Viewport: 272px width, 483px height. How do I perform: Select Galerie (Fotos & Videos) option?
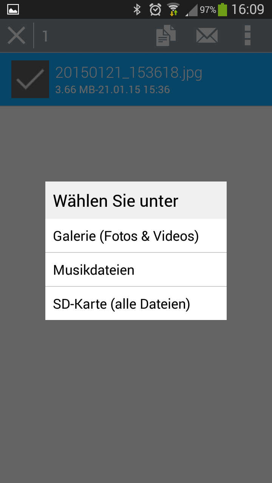point(136,236)
